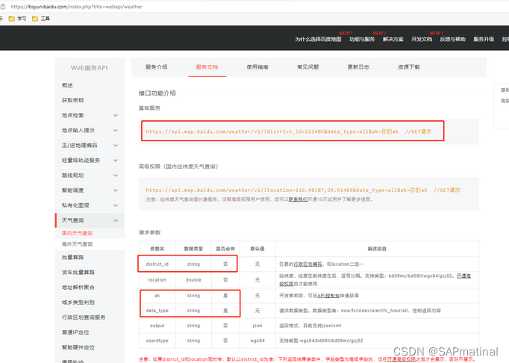Open 功能与服务 in top navigation

[x=362, y=40]
